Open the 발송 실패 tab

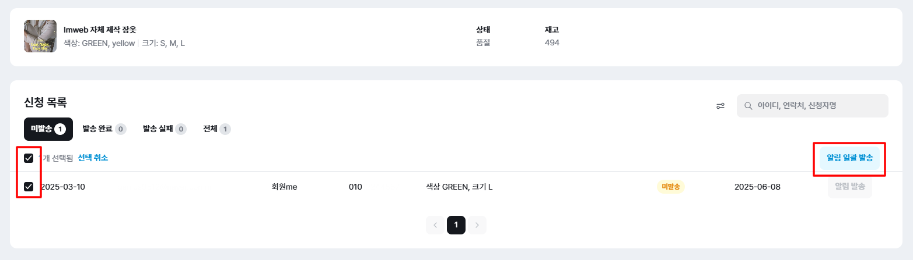point(164,129)
